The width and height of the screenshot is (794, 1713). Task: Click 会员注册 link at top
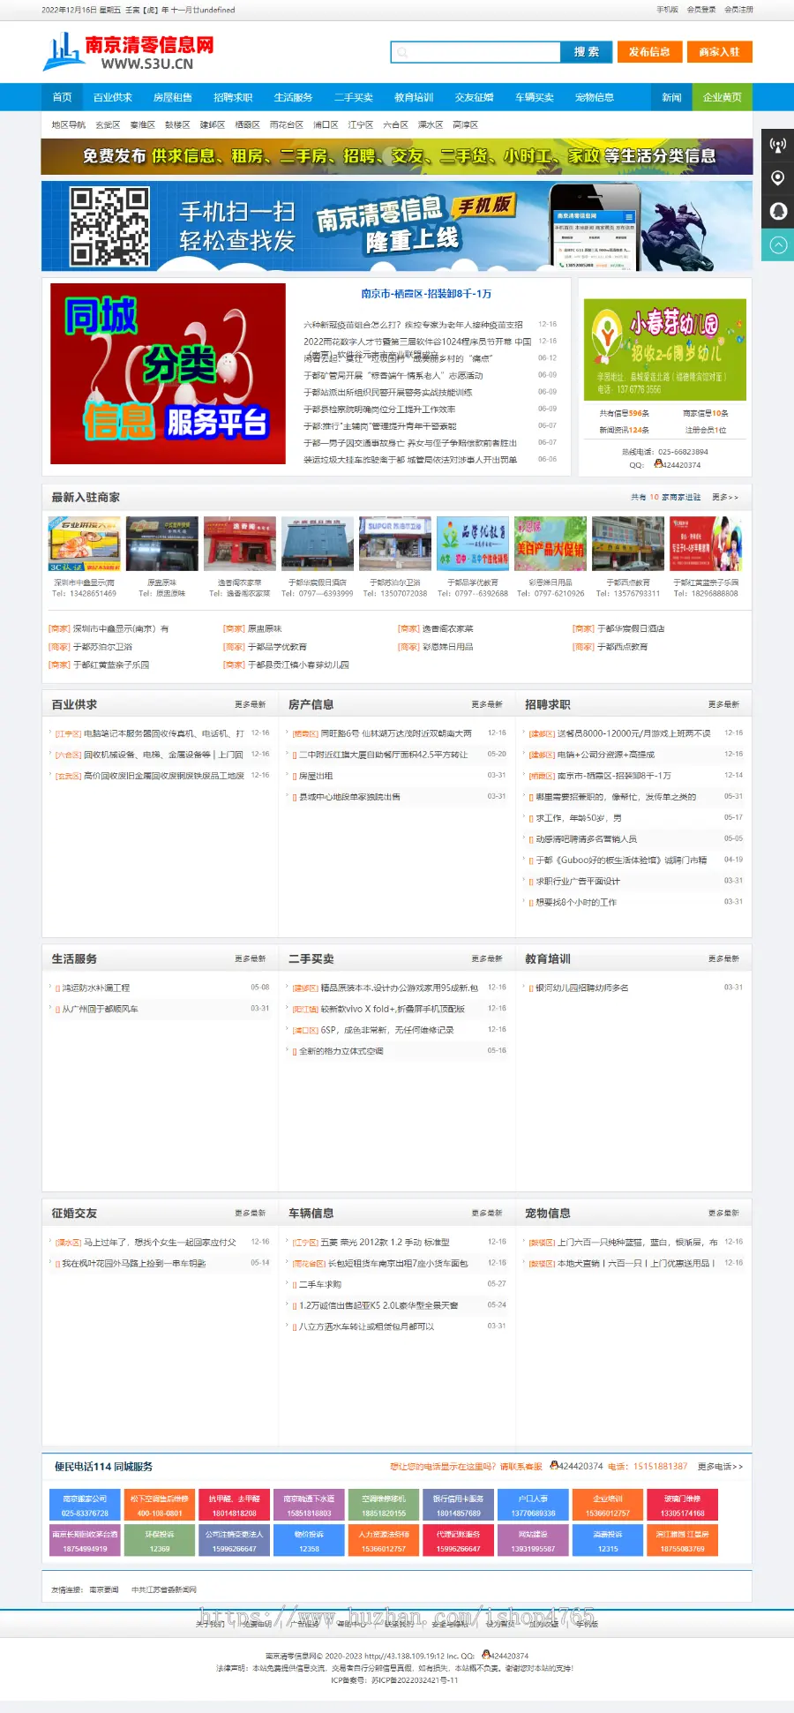coord(739,10)
